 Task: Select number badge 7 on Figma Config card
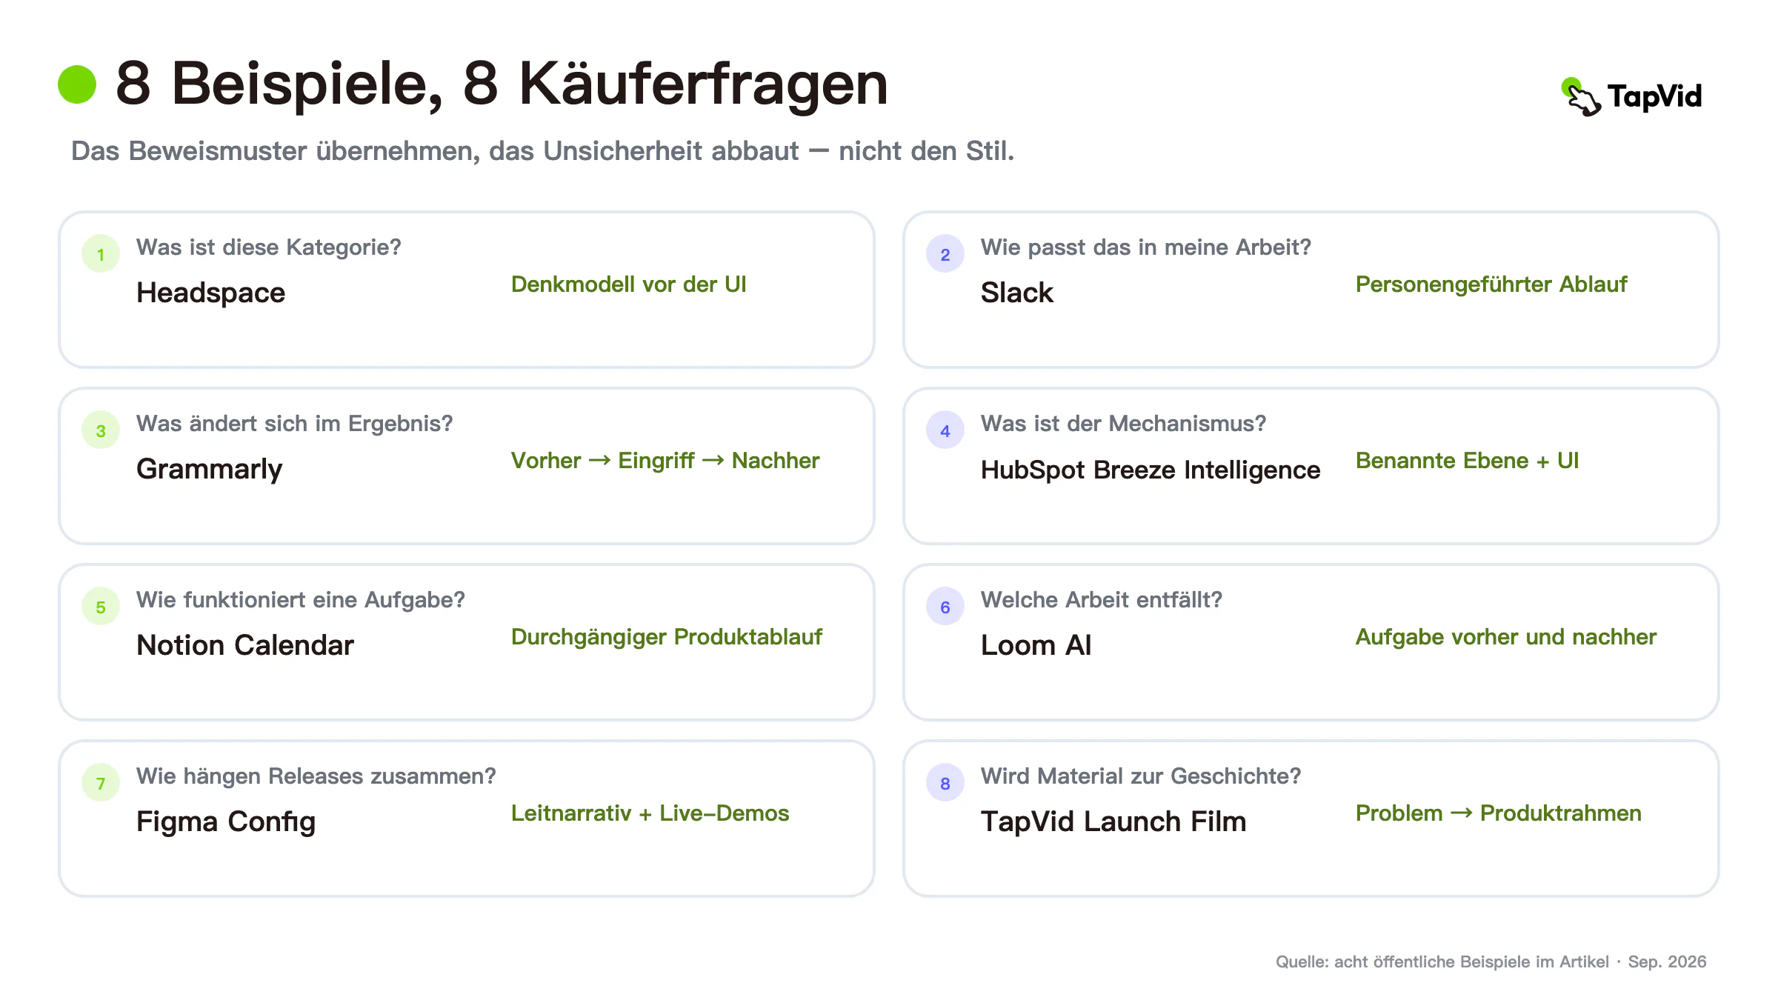click(x=101, y=783)
